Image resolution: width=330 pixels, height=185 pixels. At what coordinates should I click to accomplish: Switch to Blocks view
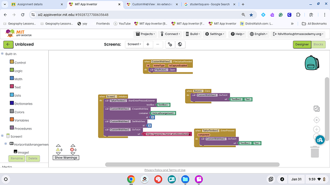pos(318,44)
